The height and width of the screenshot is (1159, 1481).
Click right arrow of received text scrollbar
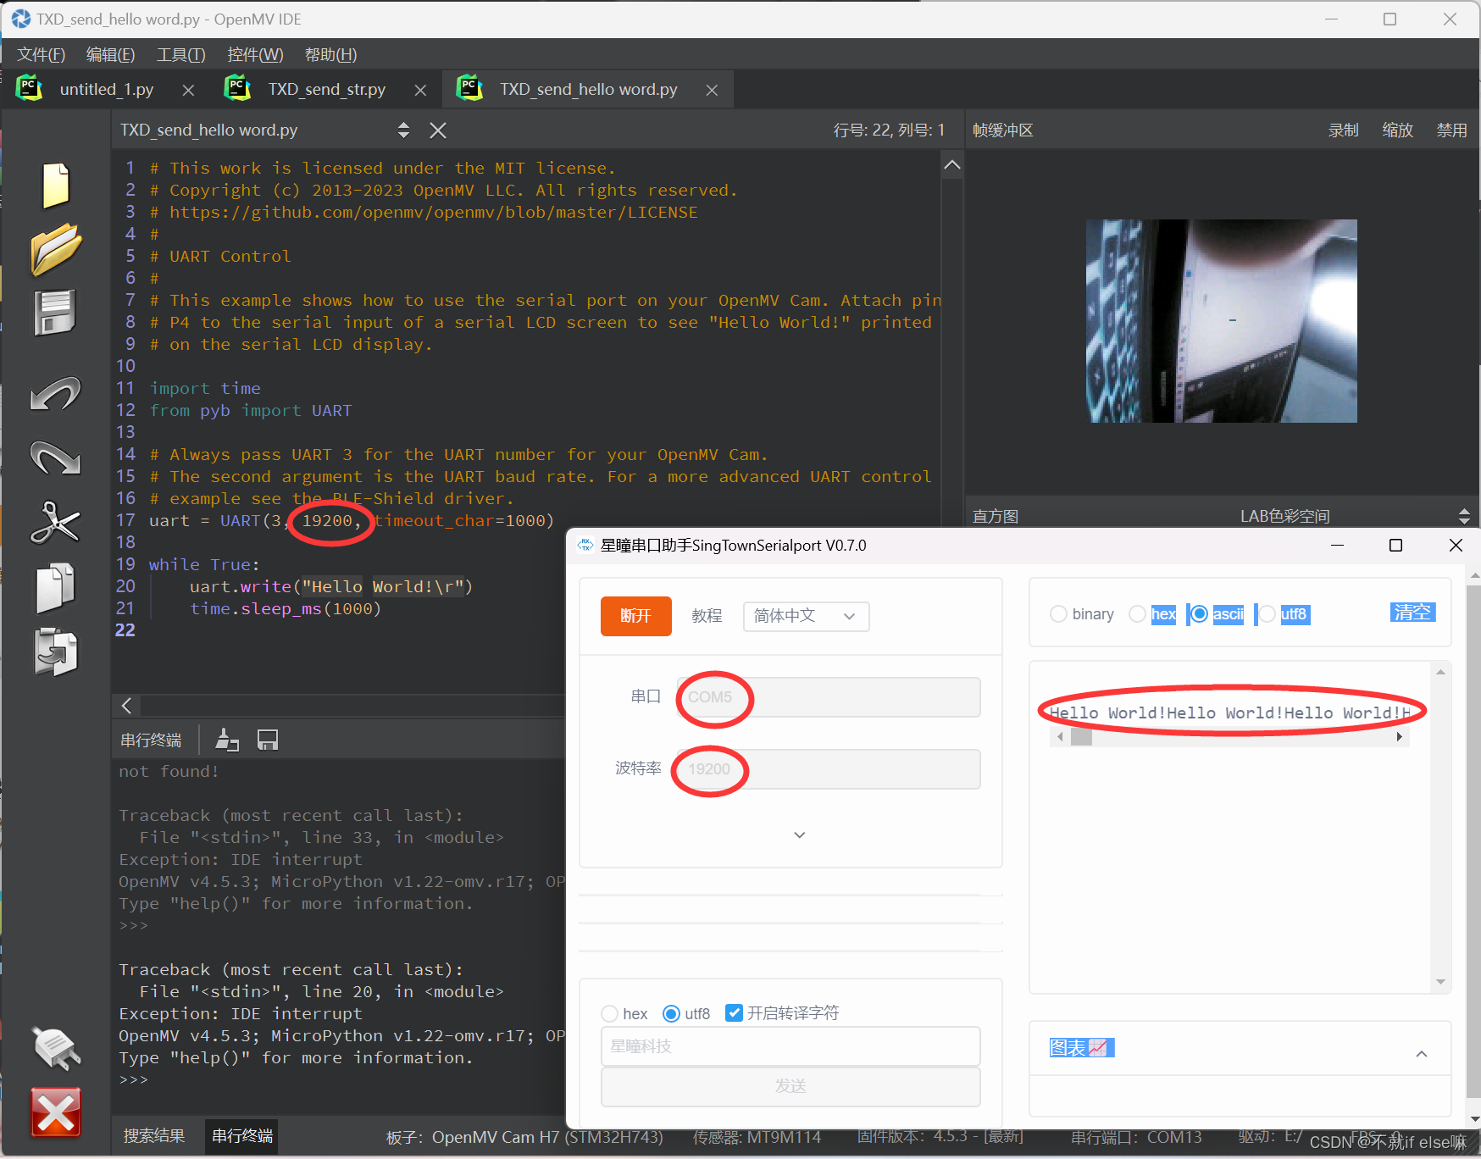[1400, 737]
